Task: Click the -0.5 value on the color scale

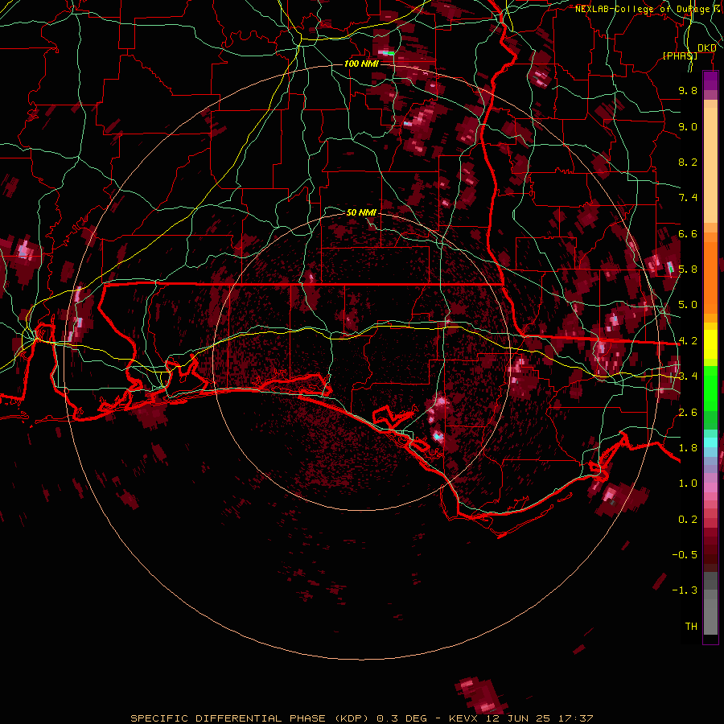Action: [x=685, y=555]
